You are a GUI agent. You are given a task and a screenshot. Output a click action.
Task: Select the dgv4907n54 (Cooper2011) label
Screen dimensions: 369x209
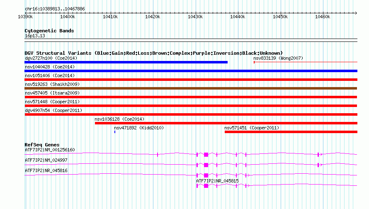click(x=53, y=110)
